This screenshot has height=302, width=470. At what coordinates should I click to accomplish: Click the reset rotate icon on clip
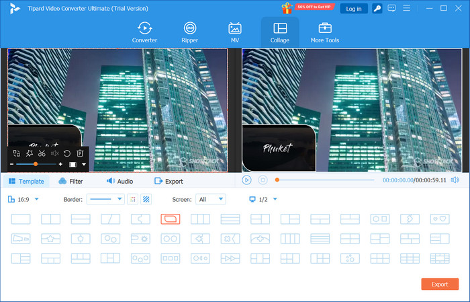click(x=67, y=153)
